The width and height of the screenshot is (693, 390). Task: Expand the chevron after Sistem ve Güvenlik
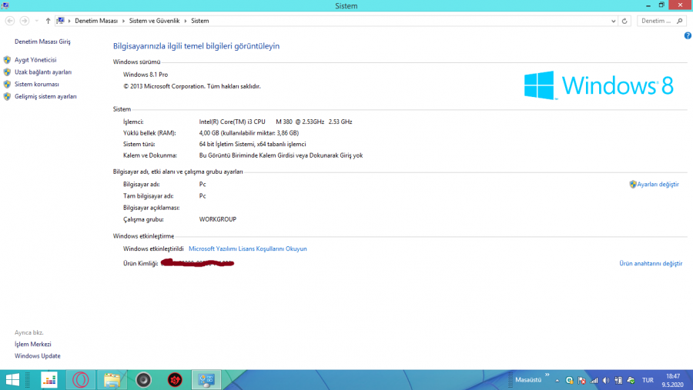tap(185, 21)
